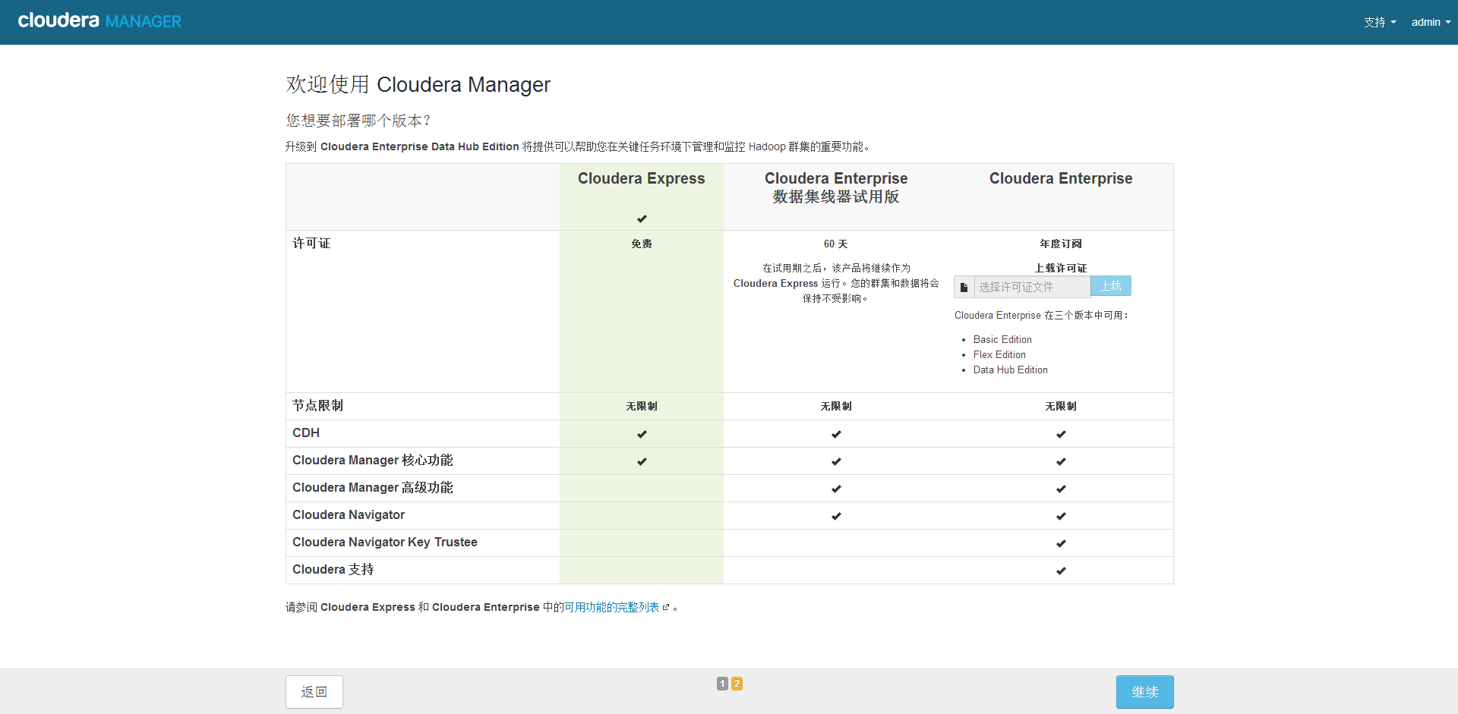Click the Cloudera Manager logo
The width and height of the screenshot is (1458, 714).
pos(99,21)
